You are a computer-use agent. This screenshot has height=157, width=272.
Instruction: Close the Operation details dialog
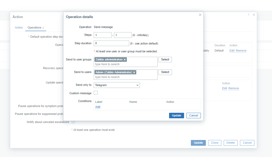200,15
